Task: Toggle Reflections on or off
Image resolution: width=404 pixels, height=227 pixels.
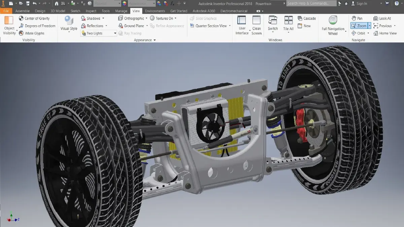Action: pos(92,26)
